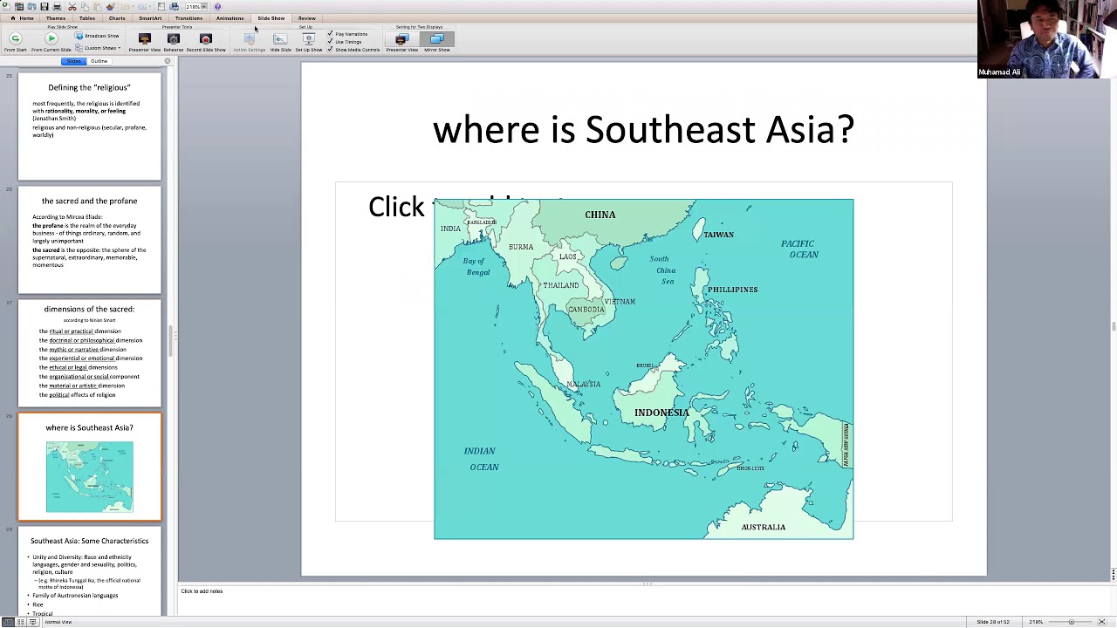Click the Print icon in the top toolbar
Viewport: 1117px width, 628px height.
[x=57, y=6]
